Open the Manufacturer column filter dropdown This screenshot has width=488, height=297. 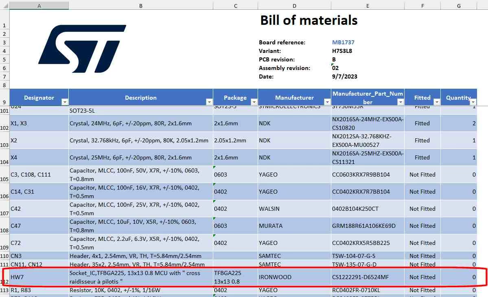click(x=327, y=102)
